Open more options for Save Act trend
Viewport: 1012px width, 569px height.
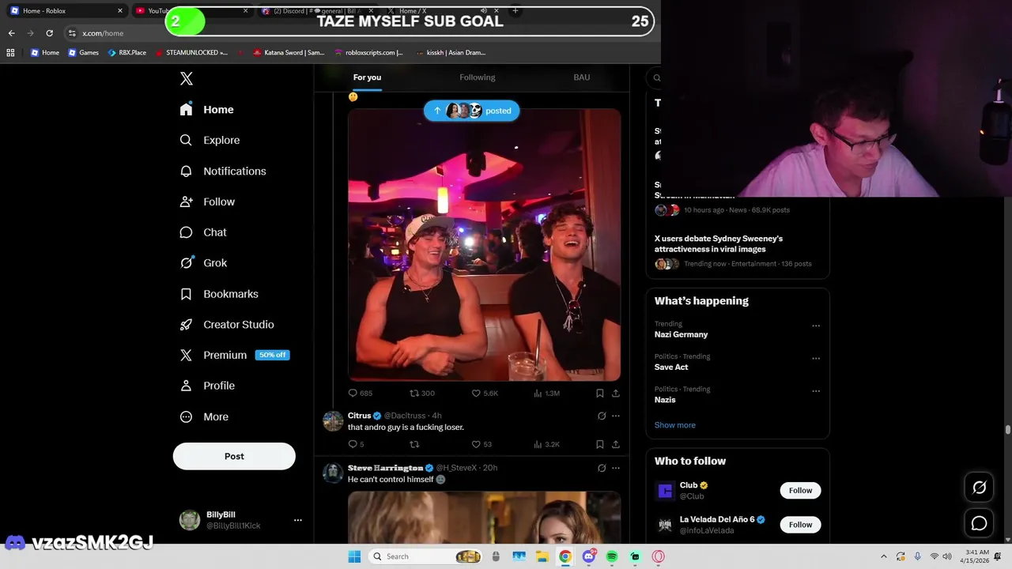pyautogui.click(x=816, y=358)
